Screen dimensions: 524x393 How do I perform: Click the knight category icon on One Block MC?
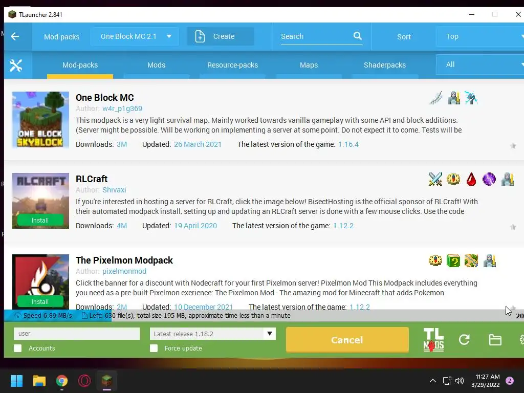tap(453, 98)
